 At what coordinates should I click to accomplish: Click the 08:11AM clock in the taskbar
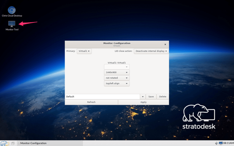(x=228, y=143)
